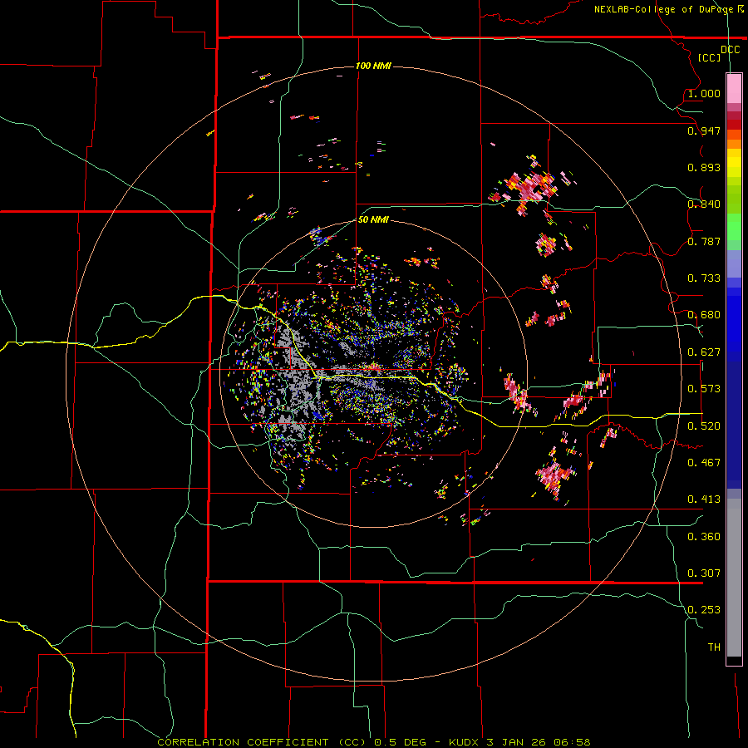Click the 0.253 scale value
Viewport: 748px width, 748px height.
704,610
